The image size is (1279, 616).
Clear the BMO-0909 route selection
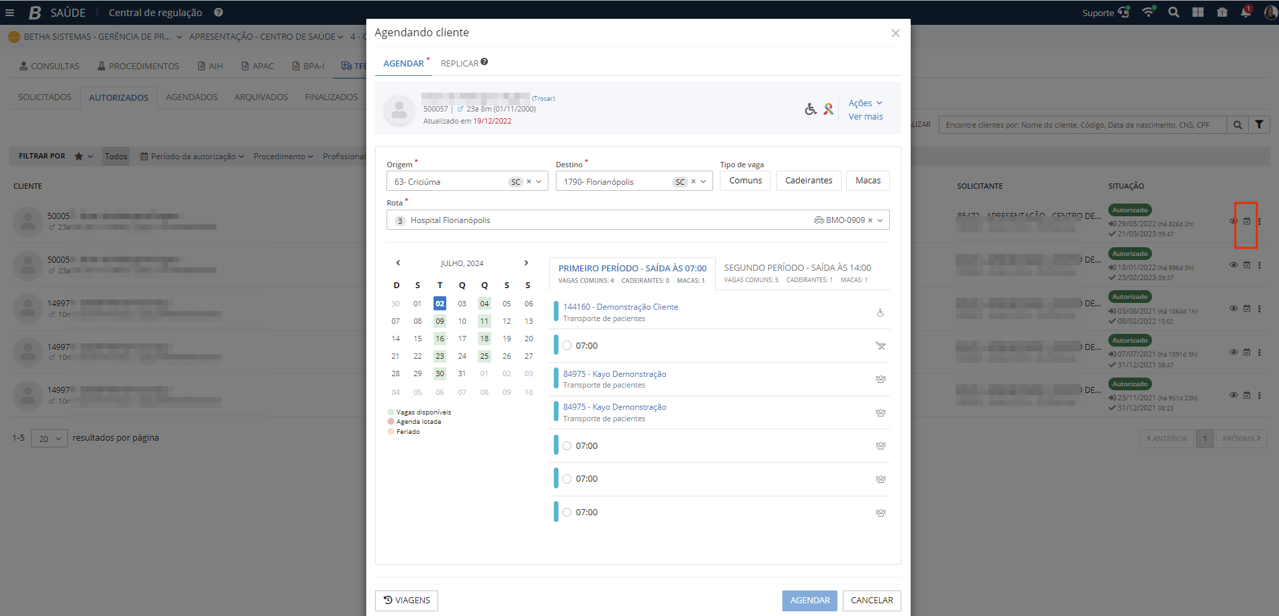pyautogui.click(x=870, y=220)
